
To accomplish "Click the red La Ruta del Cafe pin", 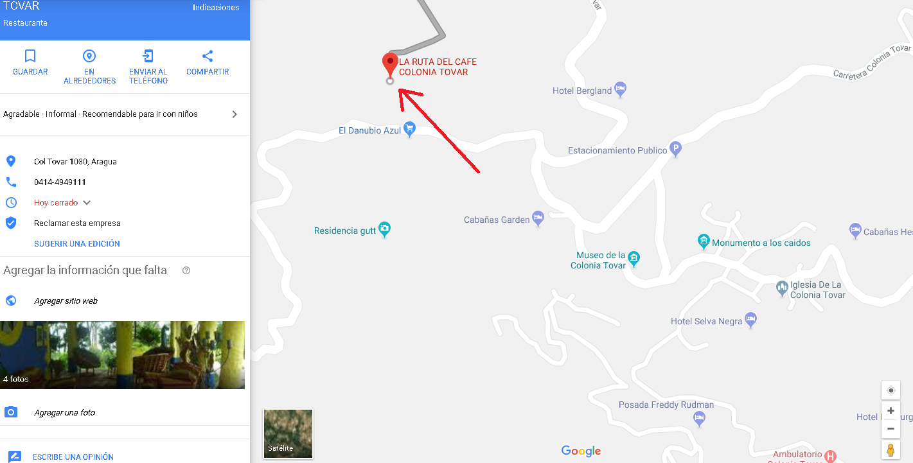I will click(390, 65).
